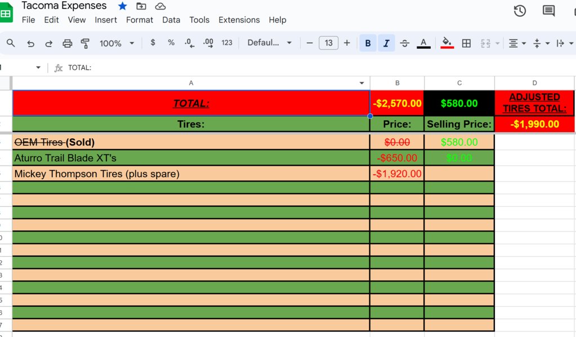Undo the last action
Viewport: 576px width, 337px height.
(30, 43)
